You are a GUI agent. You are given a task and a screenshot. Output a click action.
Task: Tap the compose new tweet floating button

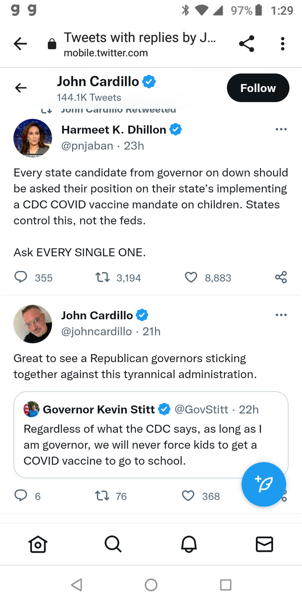[x=264, y=484]
